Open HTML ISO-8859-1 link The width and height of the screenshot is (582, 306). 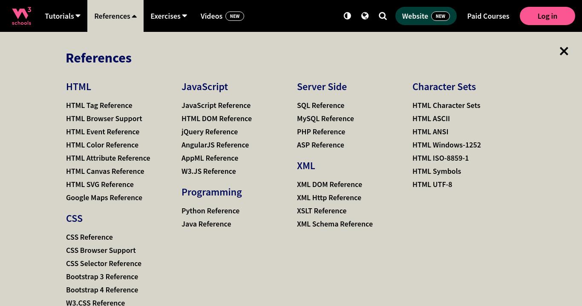[441, 158]
